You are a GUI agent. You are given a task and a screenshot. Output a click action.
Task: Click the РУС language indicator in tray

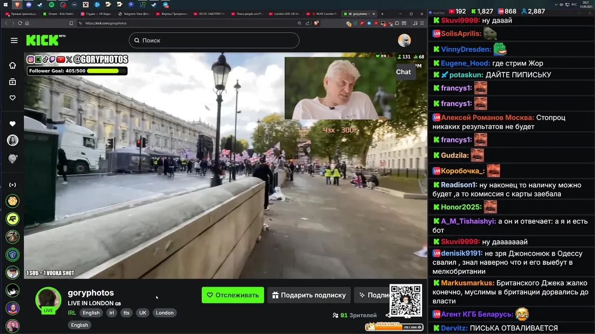[574, 5]
